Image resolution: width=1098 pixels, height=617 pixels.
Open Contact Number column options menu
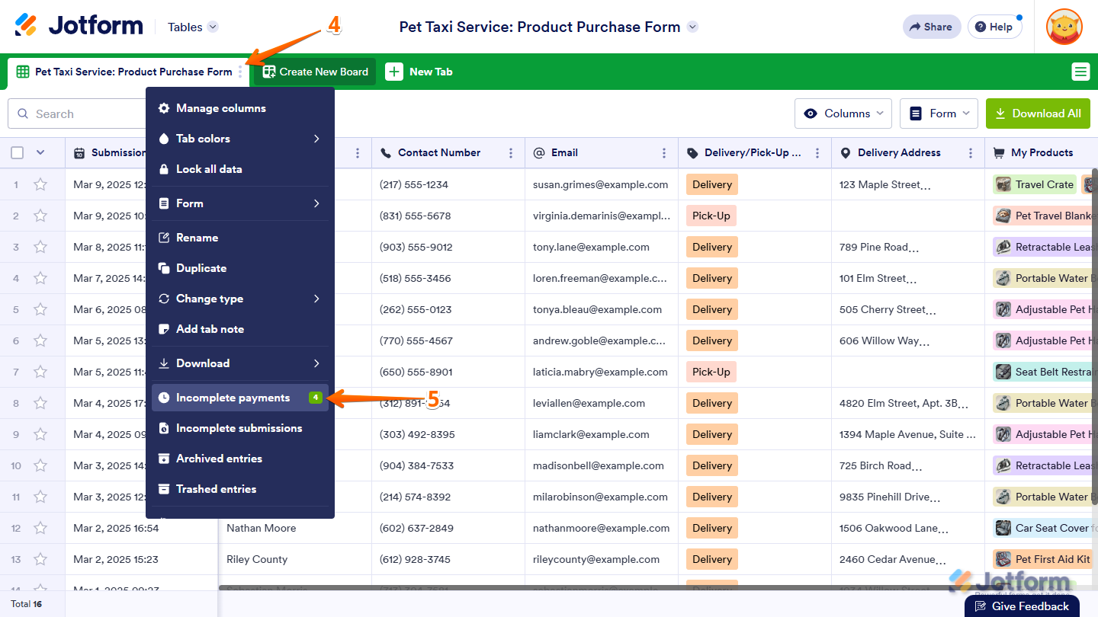click(x=511, y=153)
